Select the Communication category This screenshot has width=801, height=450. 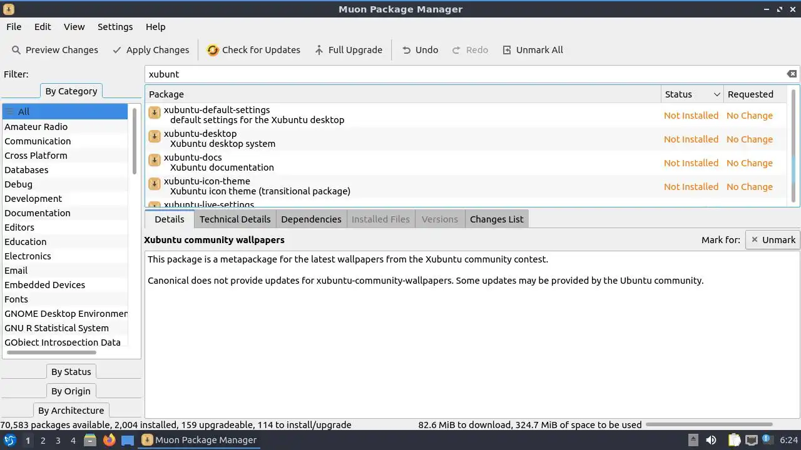tap(65, 141)
